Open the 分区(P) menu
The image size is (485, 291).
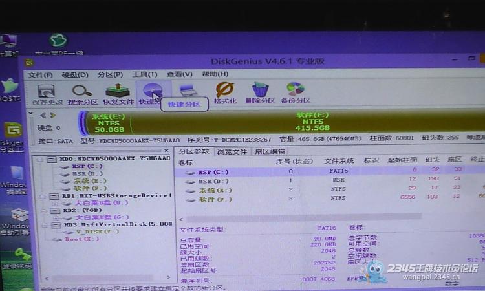pyautogui.click(x=110, y=74)
